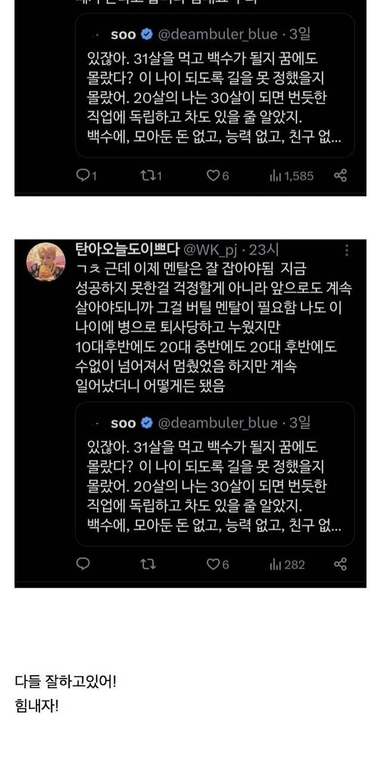Click verified badge beside lower soo name
The height and width of the screenshot is (762, 381).
(146, 423)
